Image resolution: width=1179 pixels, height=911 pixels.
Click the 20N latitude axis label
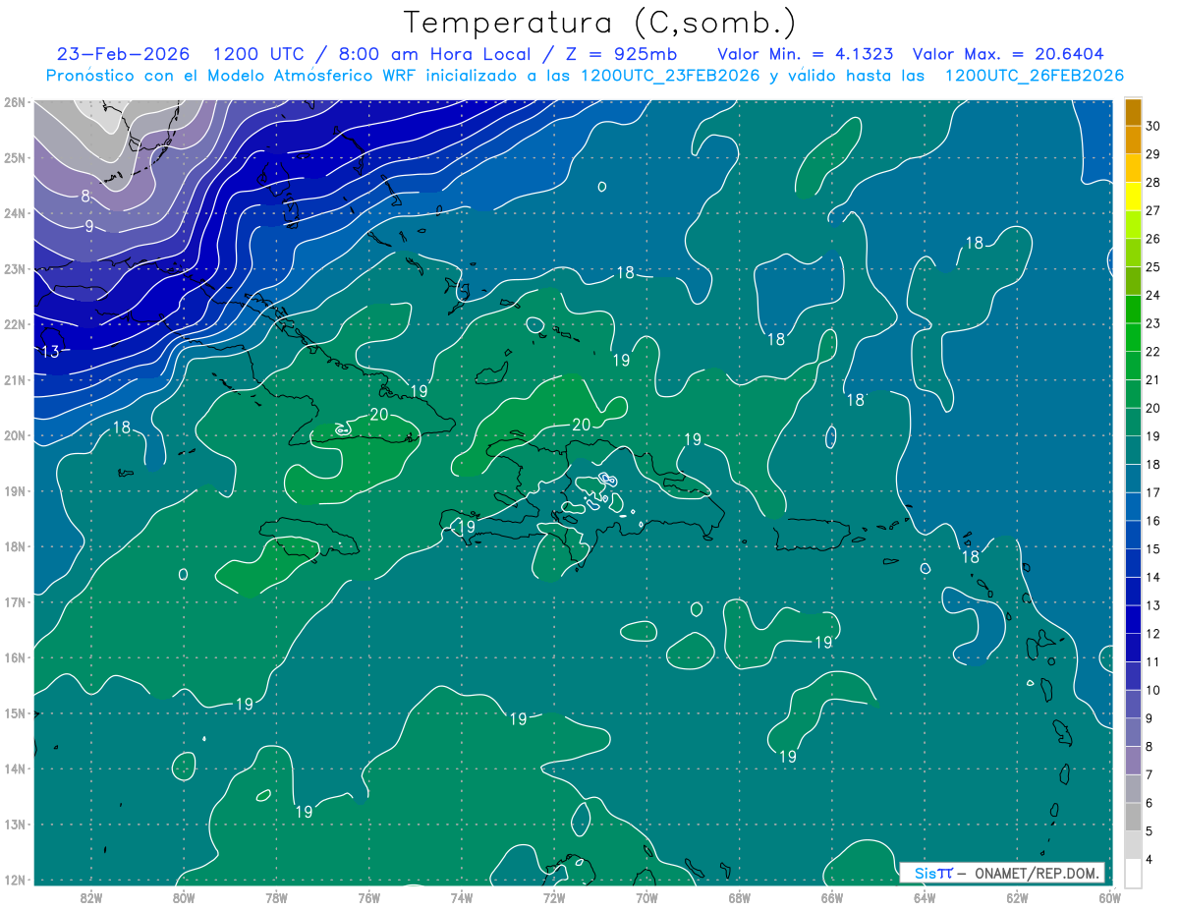(x=14, y=435)
